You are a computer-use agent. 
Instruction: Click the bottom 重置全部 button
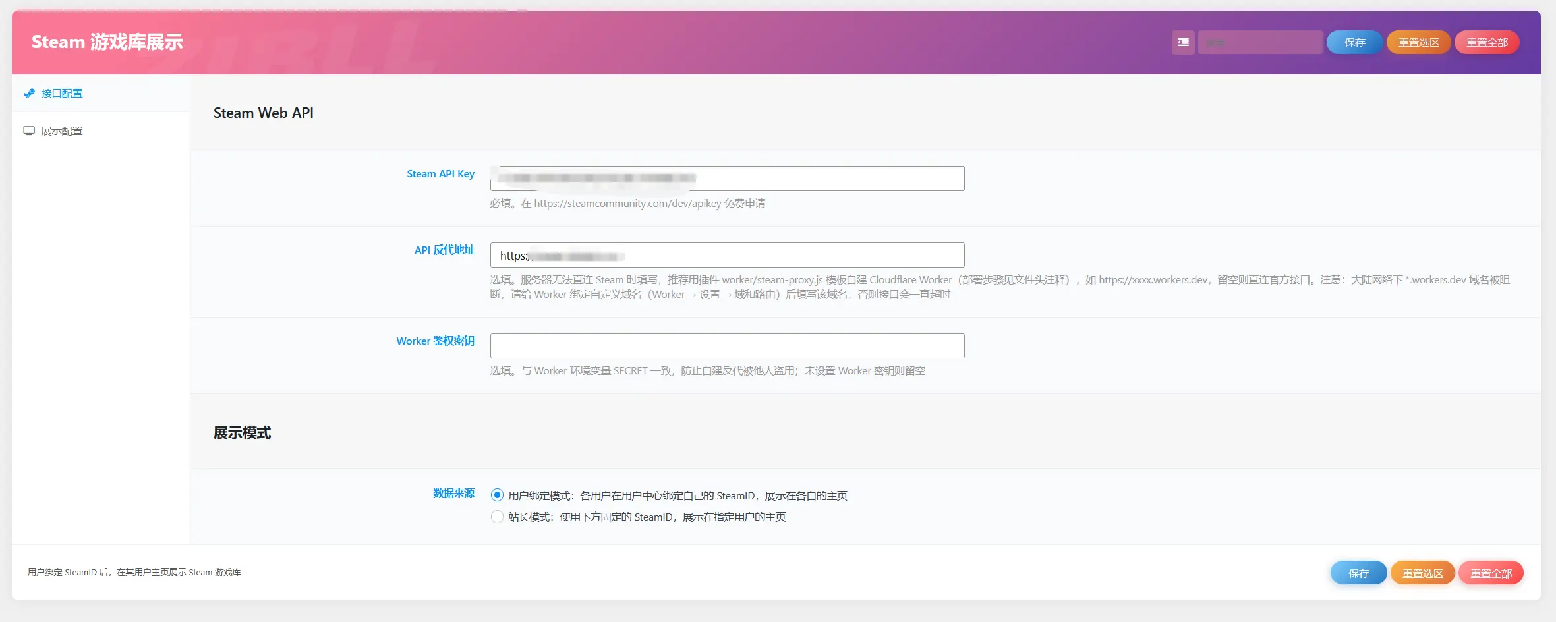coord(1491,573)
